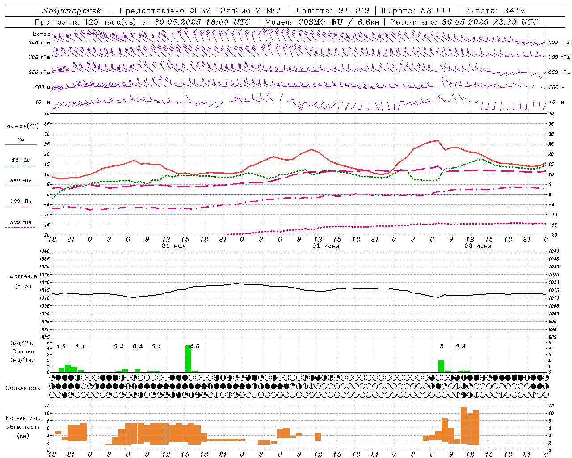Screen dimensions: 572x458
Task: Click the 'Ветер' wind panel label
Action: 41,34
